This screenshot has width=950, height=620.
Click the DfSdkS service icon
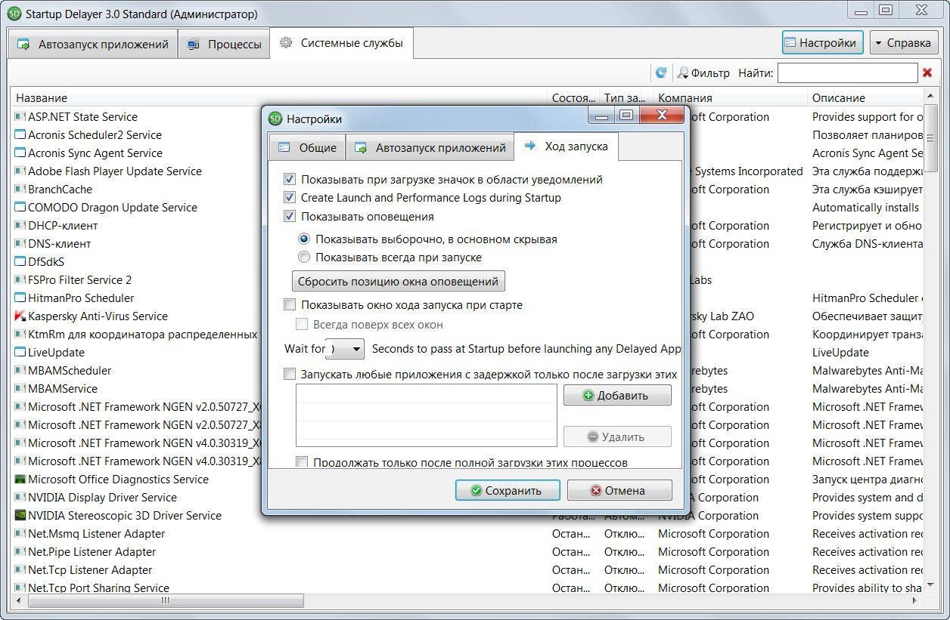(x=20, y=262)
